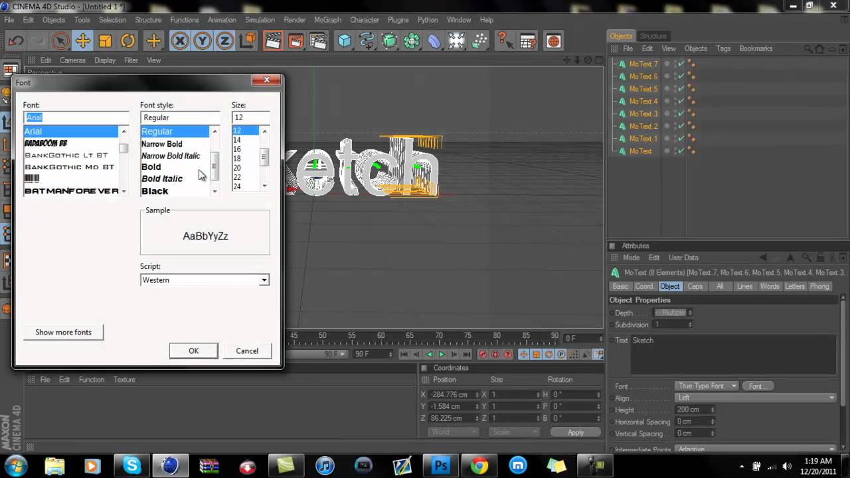This screenshot has height=478, width=850.
Task: Open Google Chrome from the taskbar
Action: (x=479, y=466)
